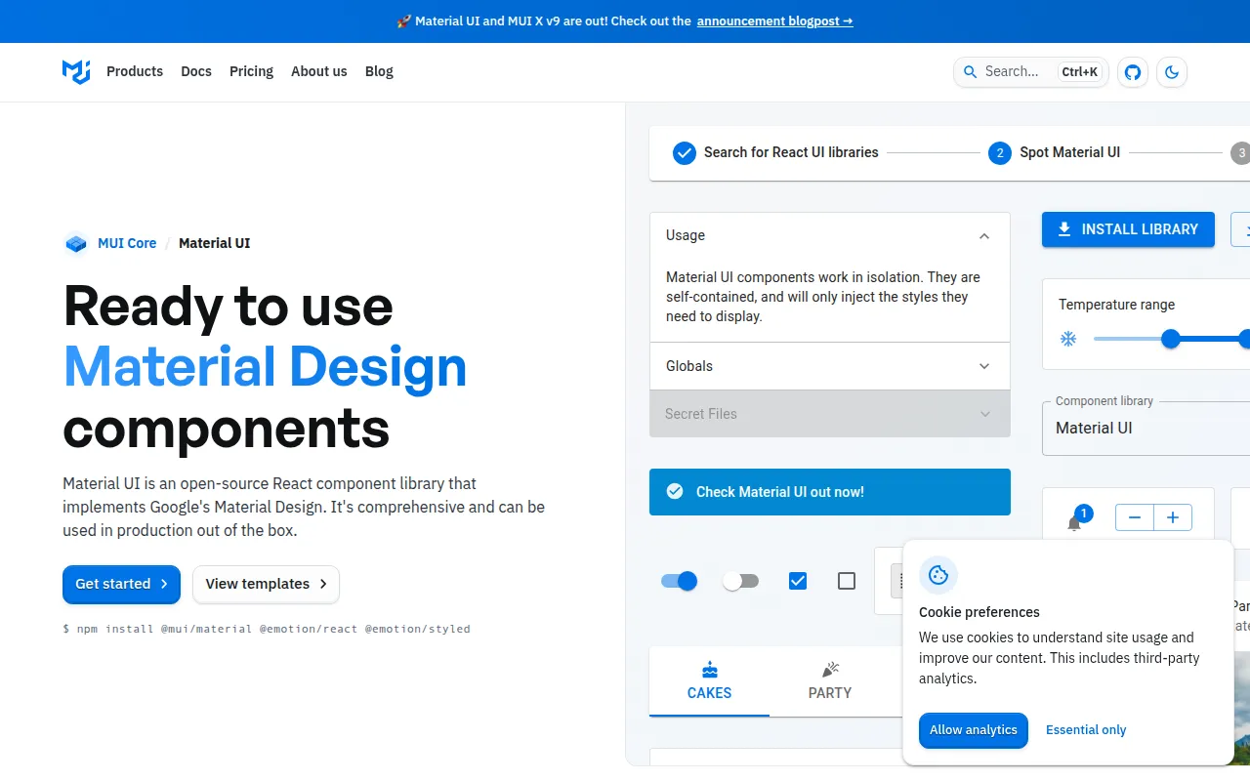This screenshot has width=1250, height=781.
Task: Switch to the PARTY tab
Action: [830, 681]
